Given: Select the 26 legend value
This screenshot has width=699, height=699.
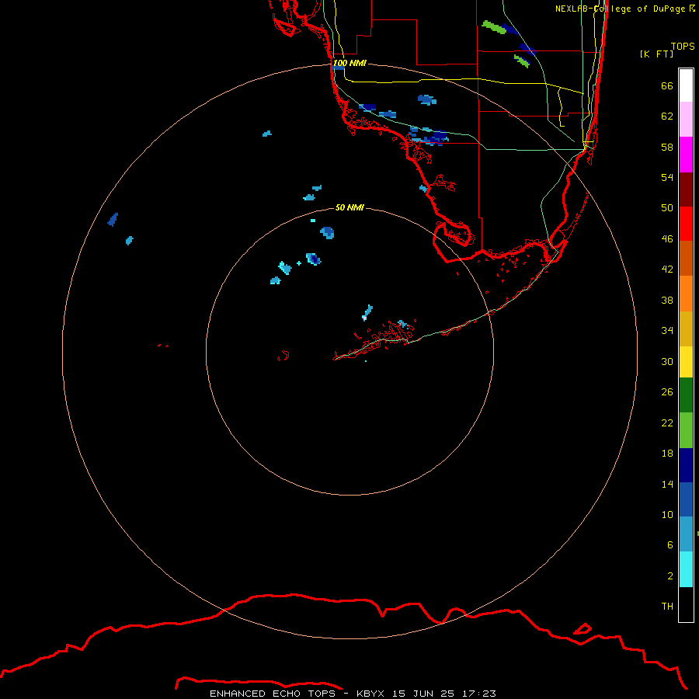Looking at the screenshot, I should (667, 392).
